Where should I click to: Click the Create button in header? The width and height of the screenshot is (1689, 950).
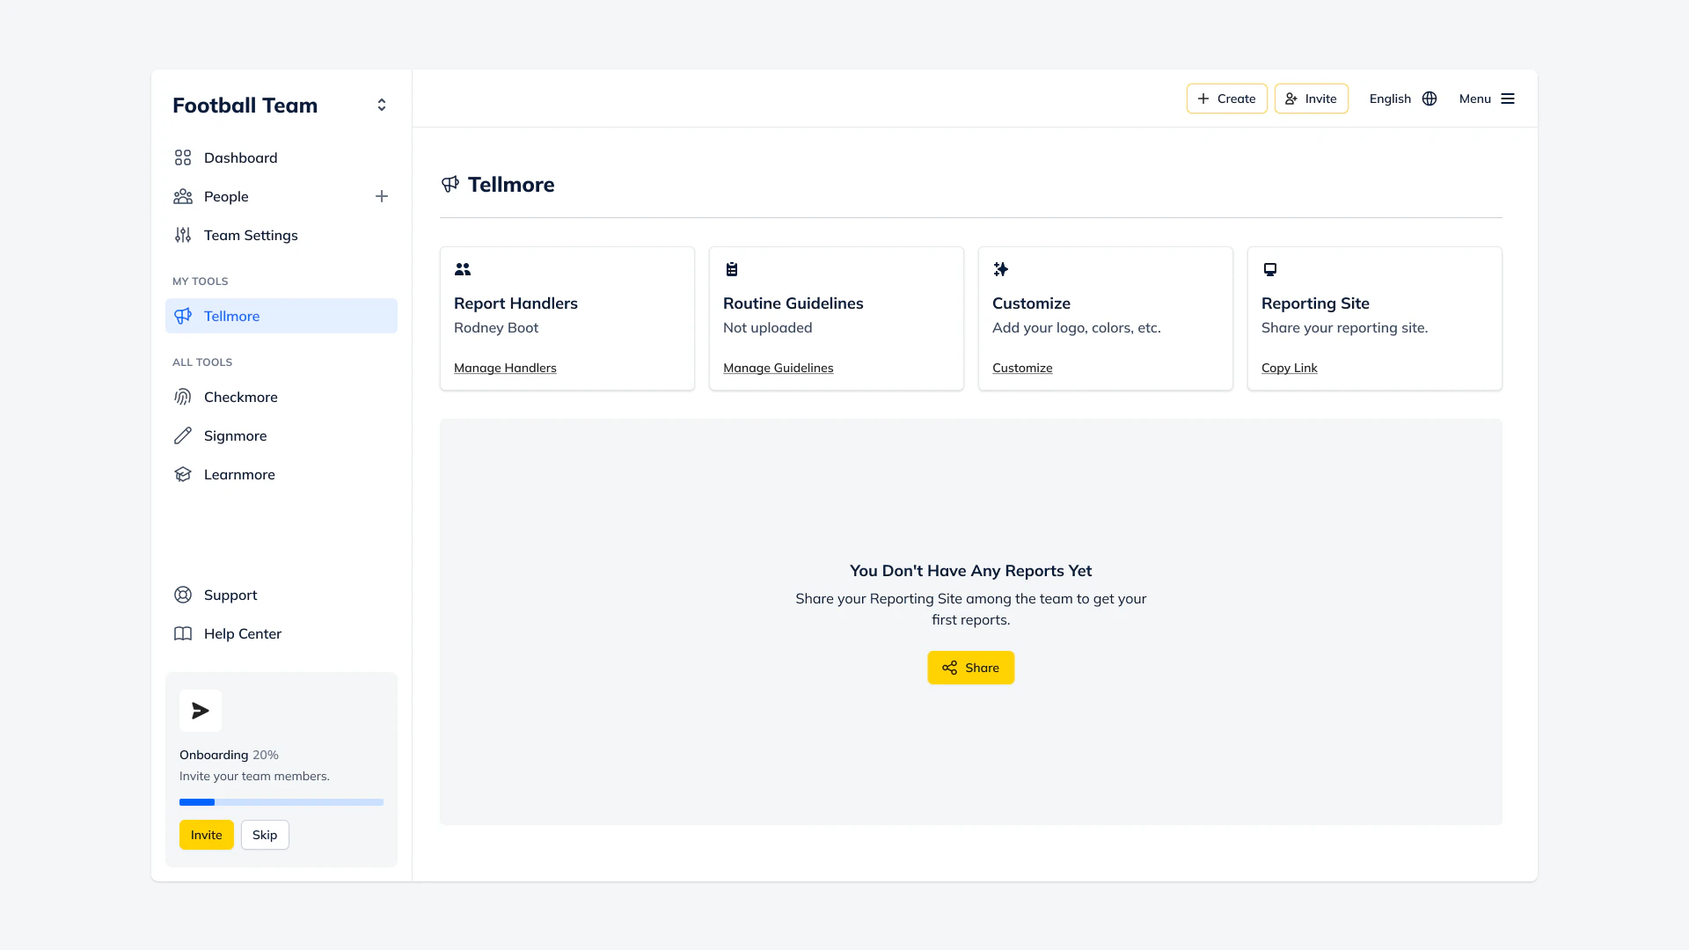pyautogui.click(x=1226, y=99)
